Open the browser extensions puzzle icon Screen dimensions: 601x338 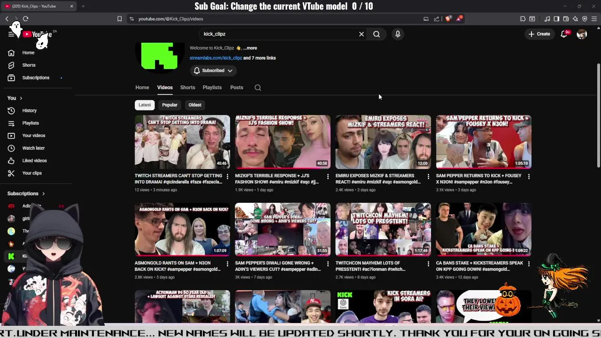[x=523, y=19]
